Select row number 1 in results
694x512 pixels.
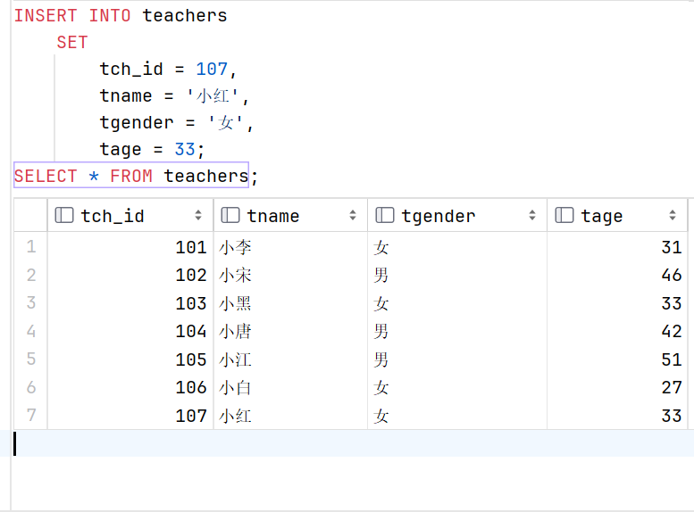(30, 247)
